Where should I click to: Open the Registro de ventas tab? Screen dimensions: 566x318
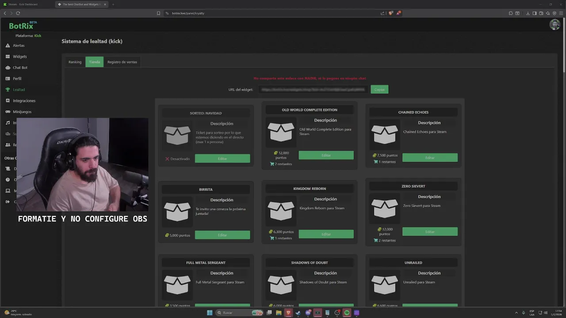click(122, 62)
